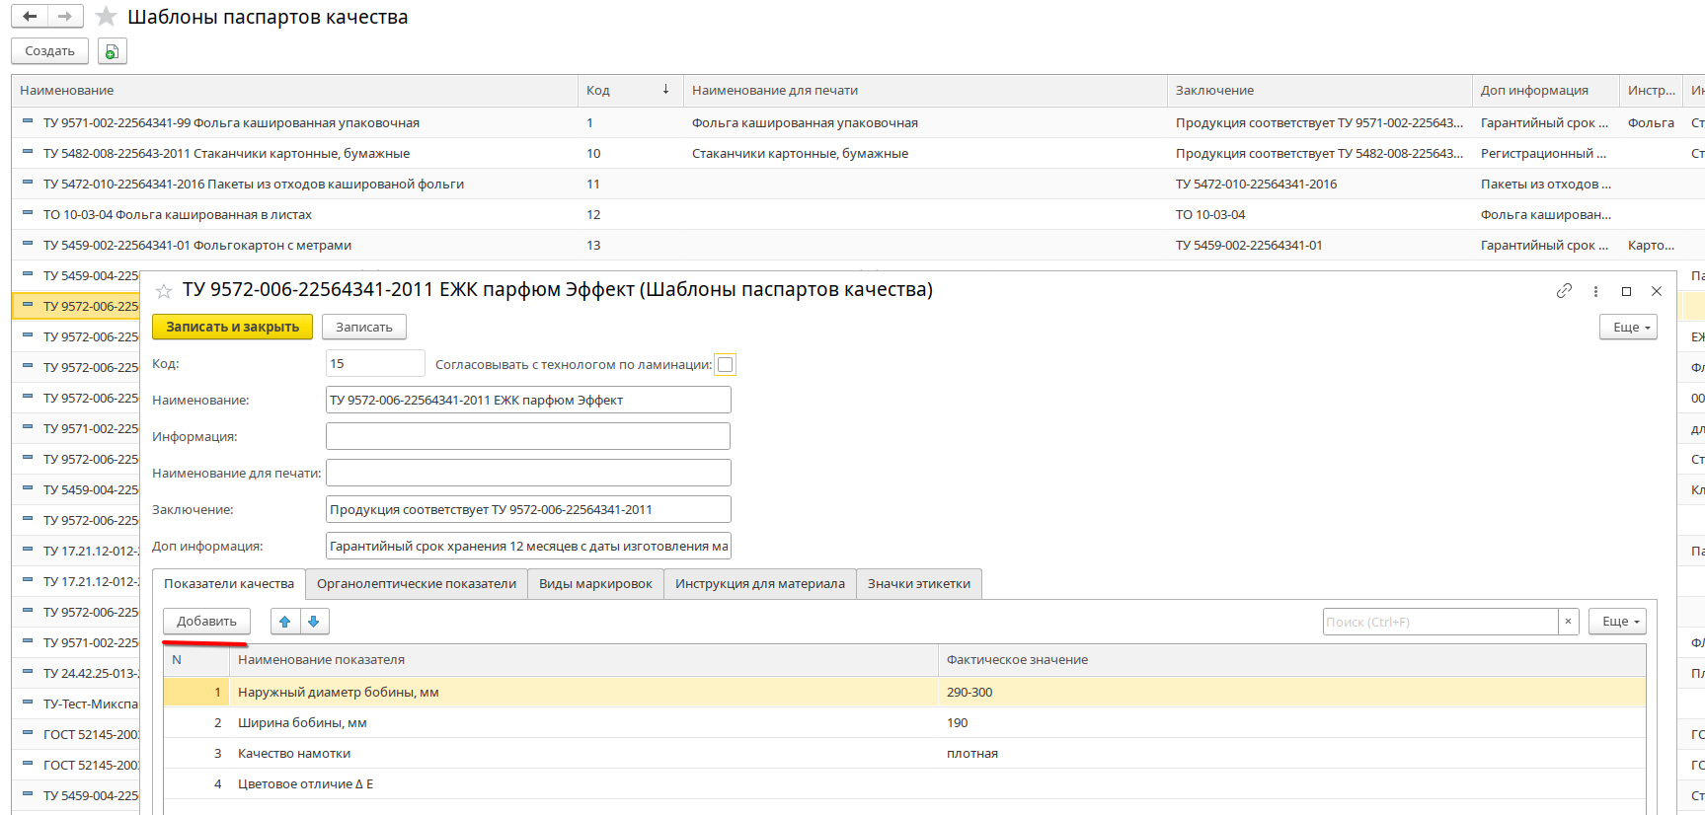The image size is (1705, 815).
Task: Move the selected row down
Action: click(x=314, y=622)
